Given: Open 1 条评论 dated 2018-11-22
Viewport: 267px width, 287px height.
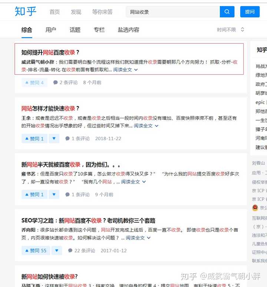Looking at the screenshot, I should pos(78,139).
